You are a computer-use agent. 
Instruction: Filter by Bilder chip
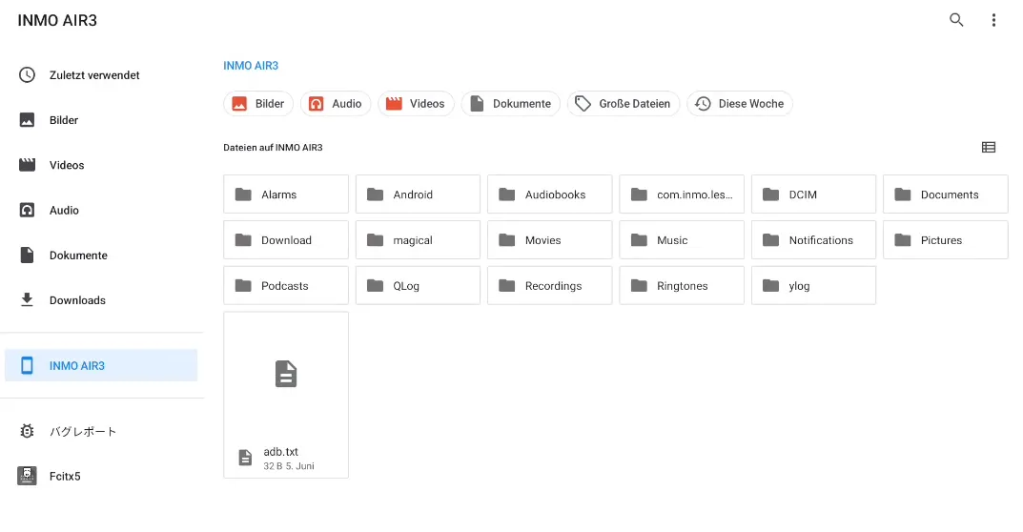click(258, 104)
